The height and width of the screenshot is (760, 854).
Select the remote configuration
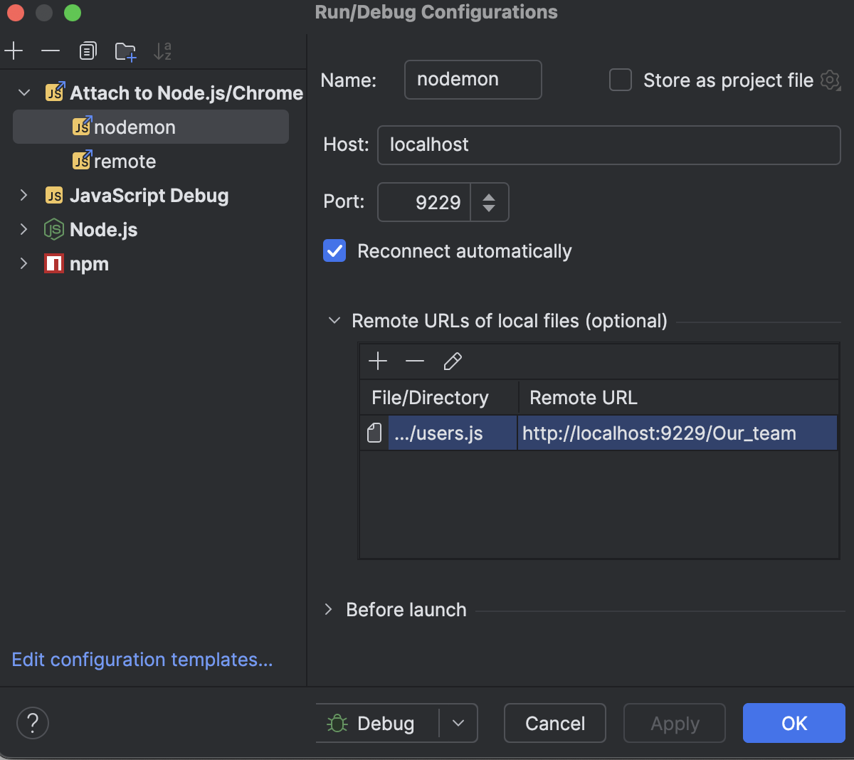[x=125, y=161]
